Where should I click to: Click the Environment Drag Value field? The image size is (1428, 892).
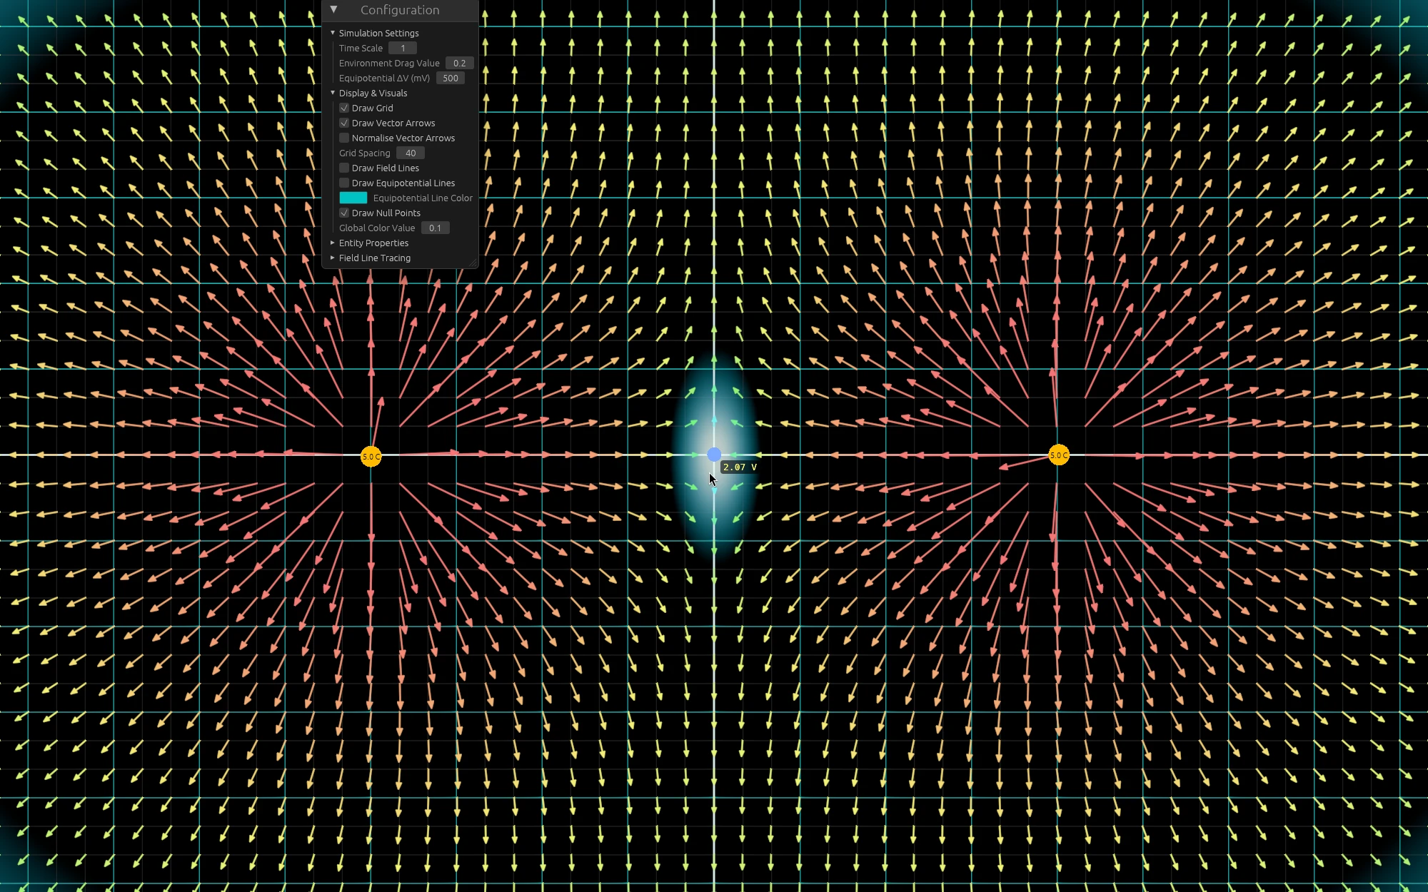point(459,63)
